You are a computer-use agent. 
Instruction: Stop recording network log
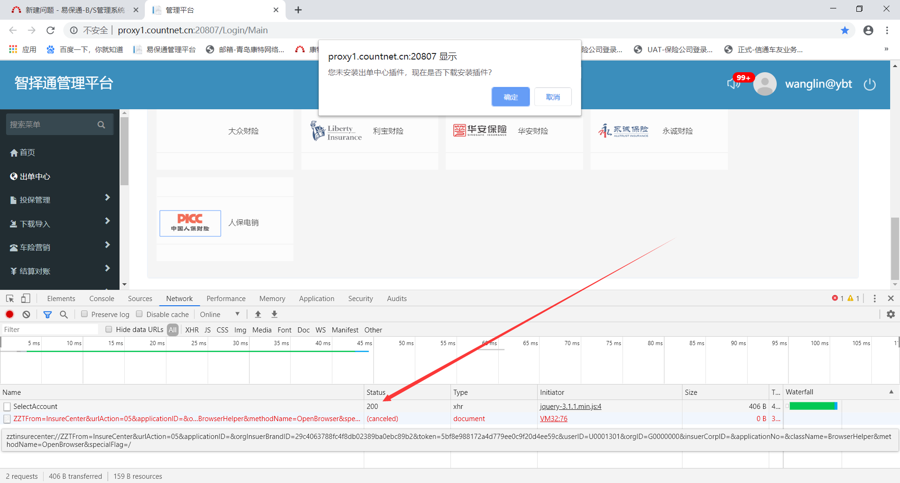point(10,314)
